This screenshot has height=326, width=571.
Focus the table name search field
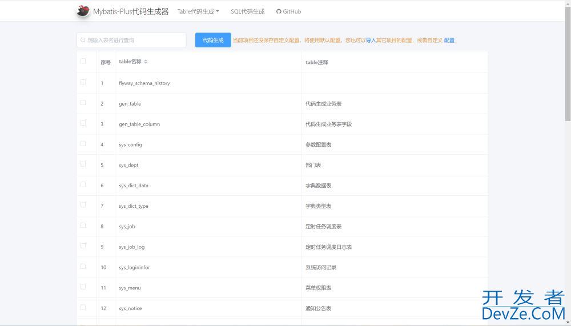[x=131, y=40]
